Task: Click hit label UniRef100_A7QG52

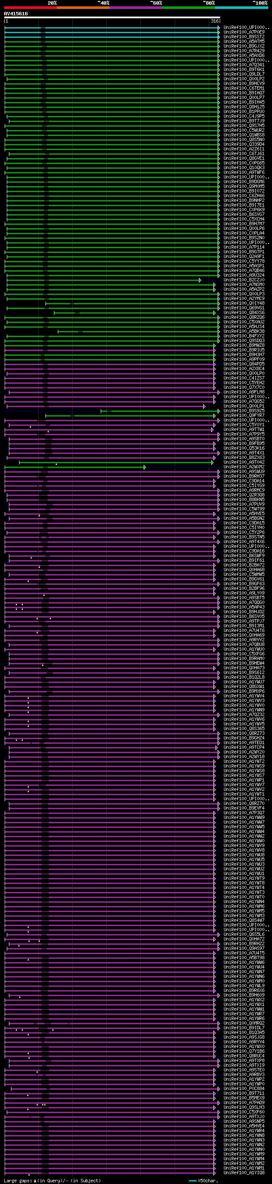Action: click(x=244, y=401)
